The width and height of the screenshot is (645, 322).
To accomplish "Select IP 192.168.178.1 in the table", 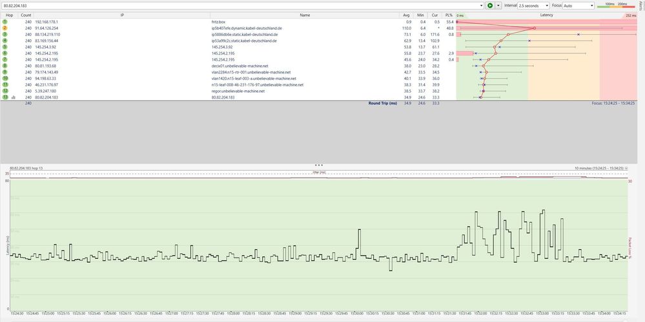I will [46, 22].
